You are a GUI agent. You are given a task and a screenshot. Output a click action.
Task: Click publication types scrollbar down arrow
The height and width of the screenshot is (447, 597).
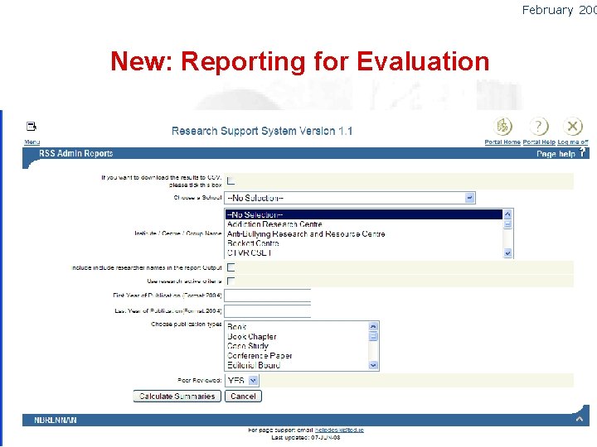[373, 365]
